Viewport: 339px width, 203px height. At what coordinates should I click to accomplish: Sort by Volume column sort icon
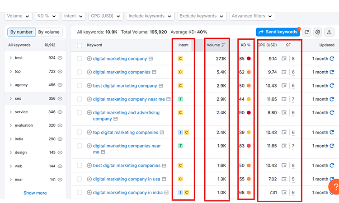[223, 45]
